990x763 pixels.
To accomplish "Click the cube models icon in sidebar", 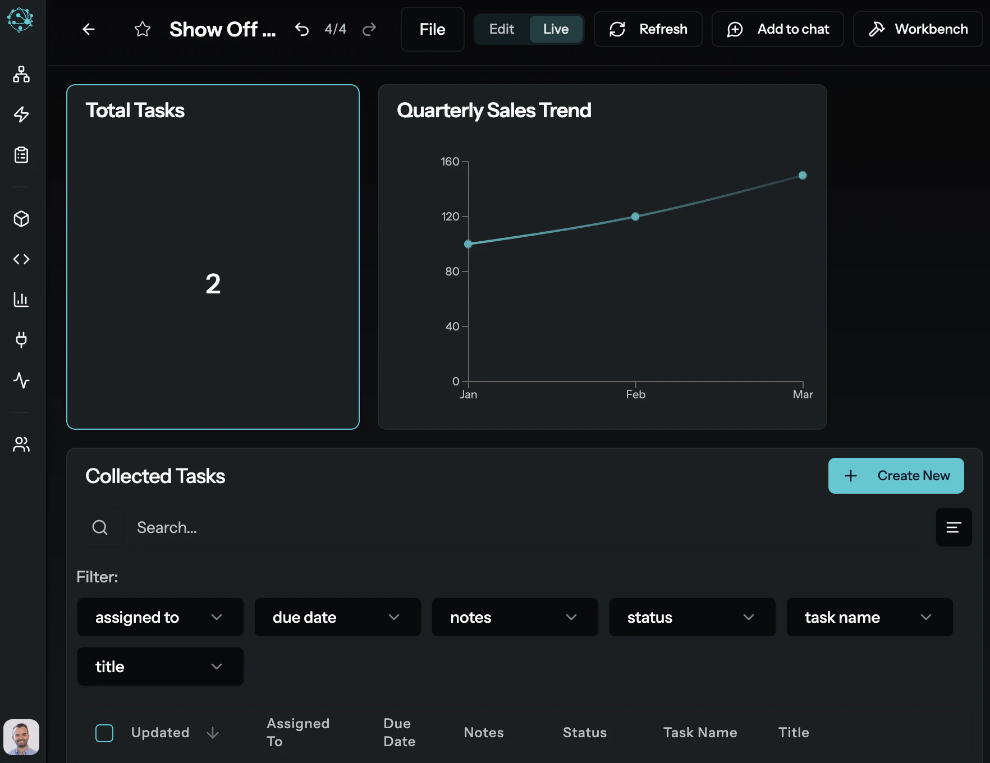I will coord(21,219).
